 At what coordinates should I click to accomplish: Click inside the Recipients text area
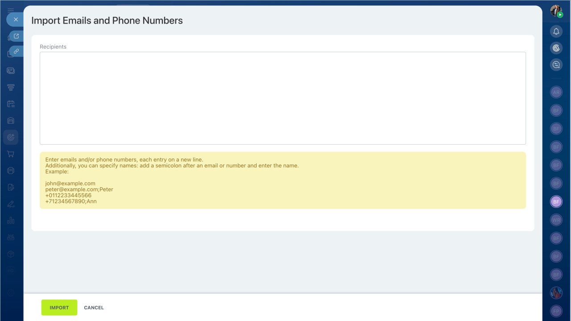click(282, 98)
